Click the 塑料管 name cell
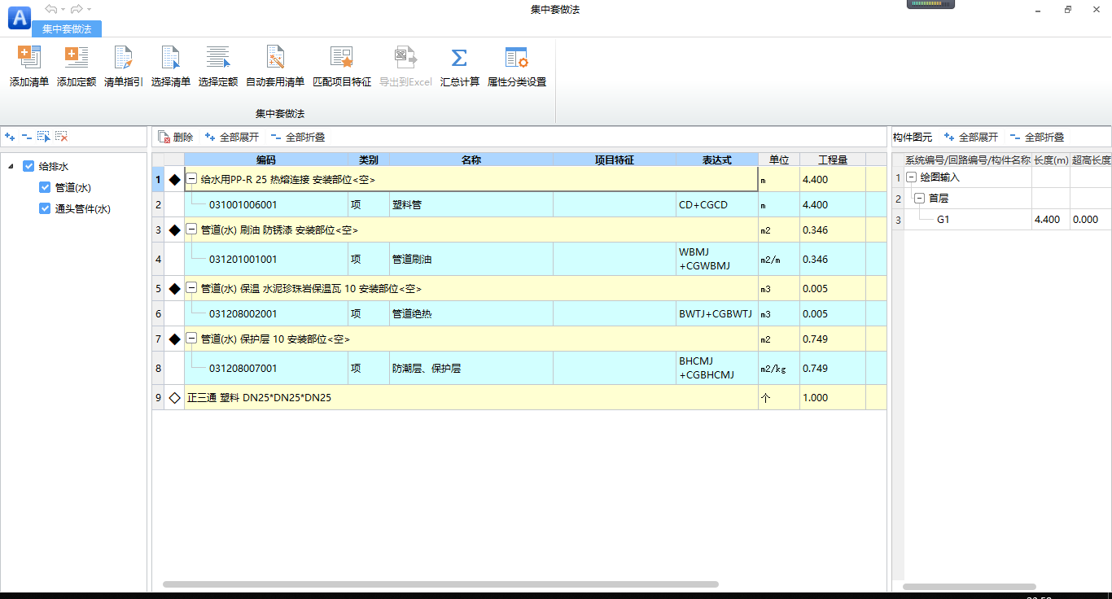 coord(471,205)
